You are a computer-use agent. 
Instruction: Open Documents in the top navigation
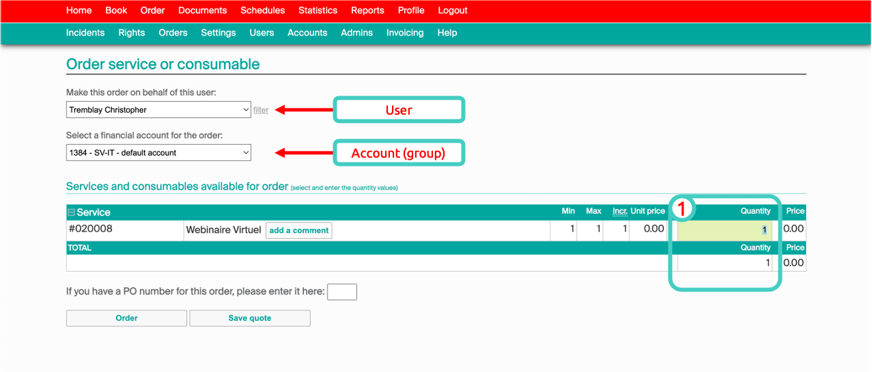[x=202, y=10]
